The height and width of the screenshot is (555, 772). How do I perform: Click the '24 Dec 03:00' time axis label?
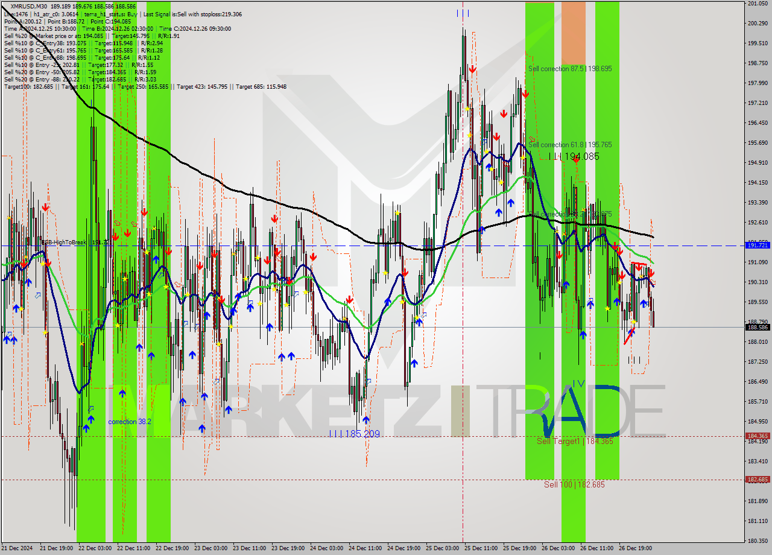click(326, 548)
